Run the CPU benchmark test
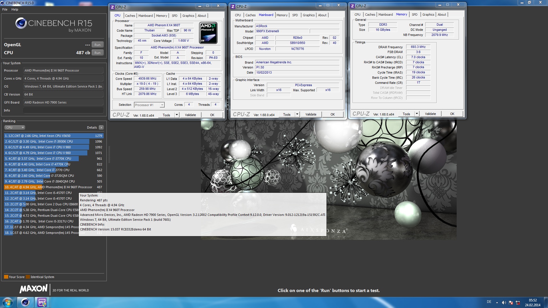This screenshot has width=548, height=308. (97, 53)
